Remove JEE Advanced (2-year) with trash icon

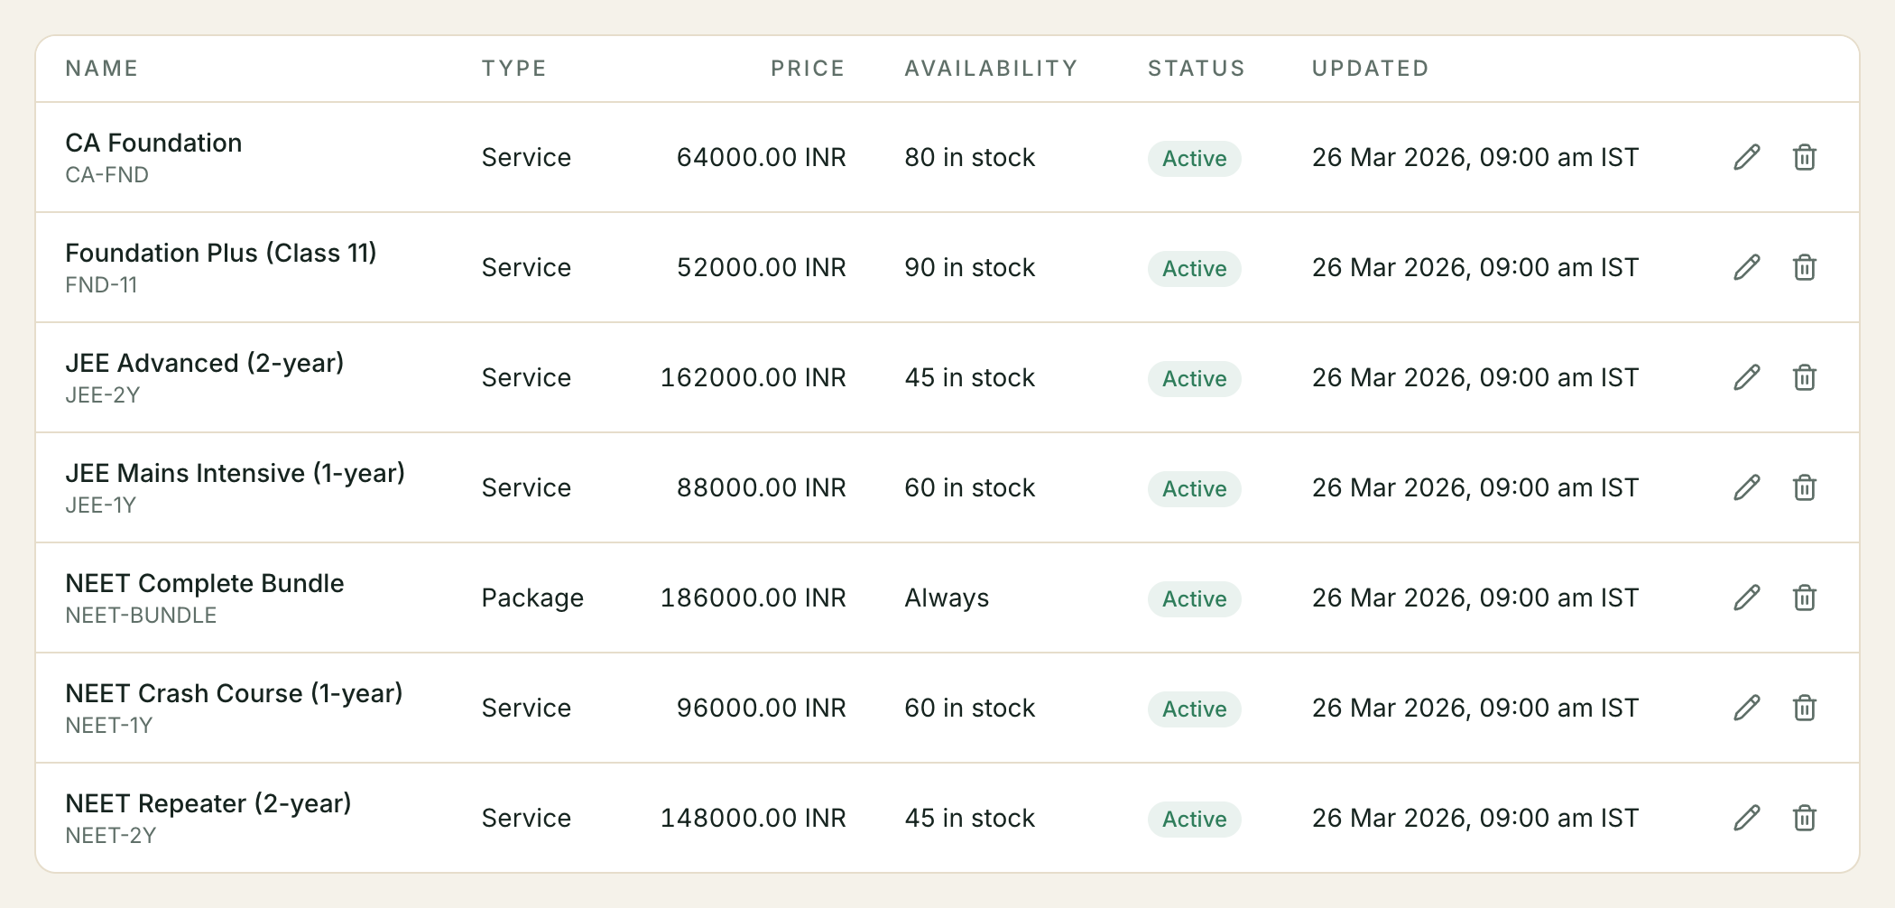coord(1805,377)
